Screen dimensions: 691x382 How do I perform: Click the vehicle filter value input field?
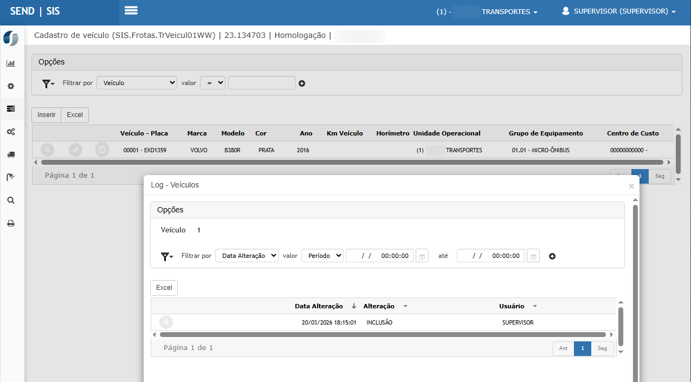coord(262,83)
